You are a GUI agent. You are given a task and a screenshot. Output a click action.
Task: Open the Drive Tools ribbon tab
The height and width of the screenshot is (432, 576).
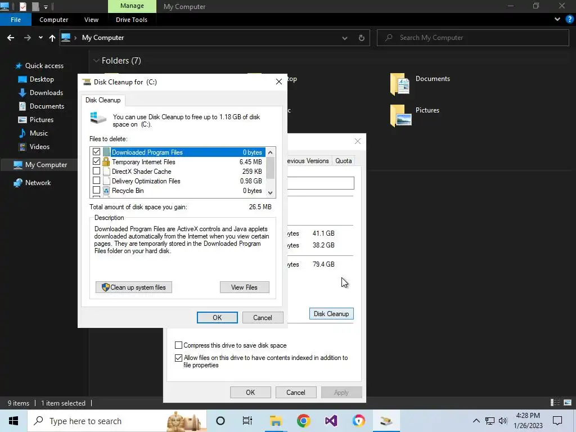click(x=132, y=20)
